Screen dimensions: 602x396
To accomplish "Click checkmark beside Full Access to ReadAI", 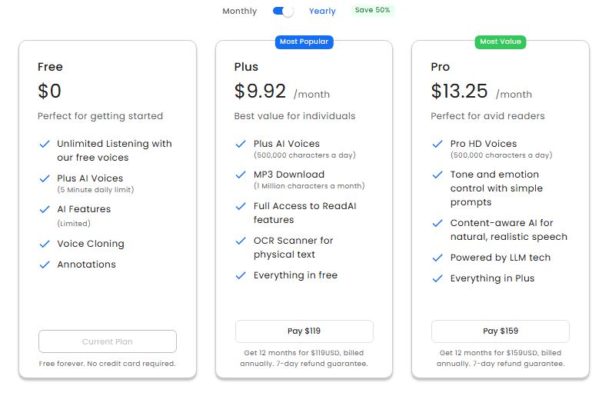I will pyautogui.click(x=240, y=206).
